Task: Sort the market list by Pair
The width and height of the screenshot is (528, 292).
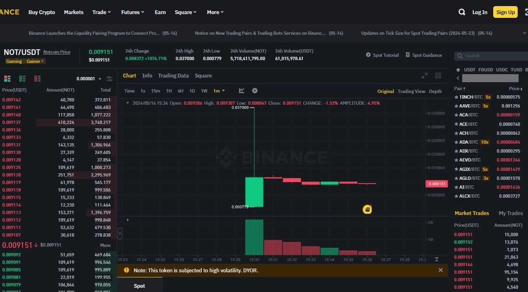Action: 460,88
